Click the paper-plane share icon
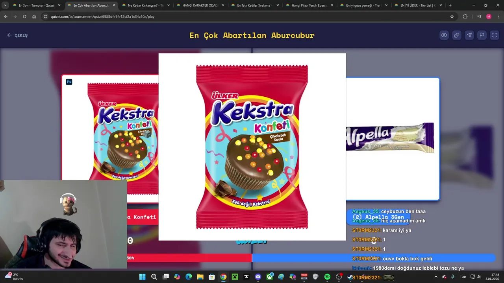504x283 pixels. [469, 35]
